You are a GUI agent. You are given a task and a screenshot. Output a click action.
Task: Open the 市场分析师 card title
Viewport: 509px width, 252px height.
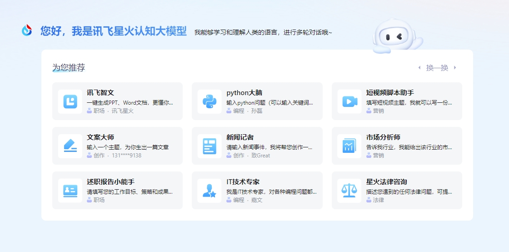[x=383, y=137]
